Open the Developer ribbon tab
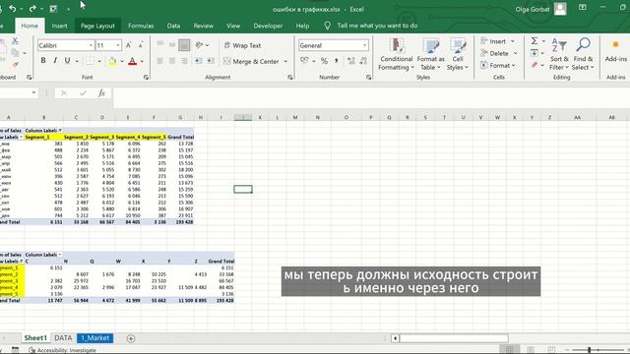Image resolution: width=630 pixels, height=354 pixels. coord(268,26)
